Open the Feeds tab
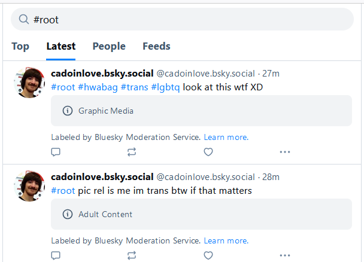 point(156,46)
